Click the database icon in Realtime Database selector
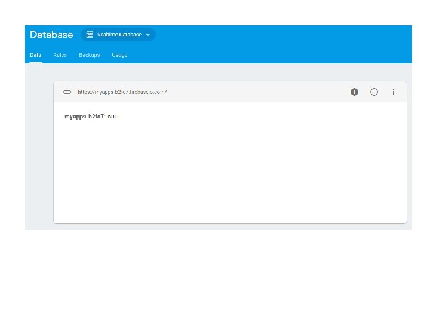Screen dimensions: 430x323 tap(90, 34)
